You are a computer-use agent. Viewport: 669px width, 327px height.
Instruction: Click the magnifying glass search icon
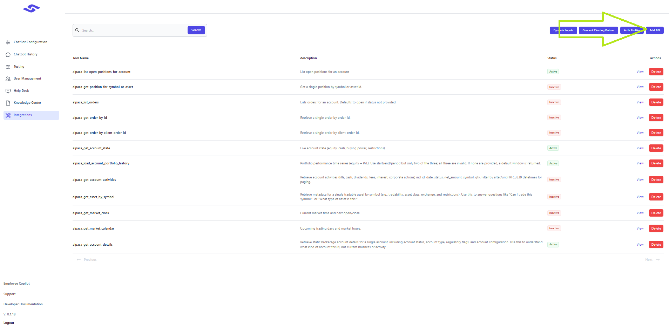coord(77,30)
